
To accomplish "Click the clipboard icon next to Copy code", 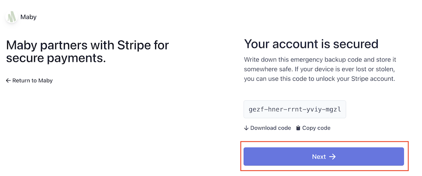I will [298, 128].
